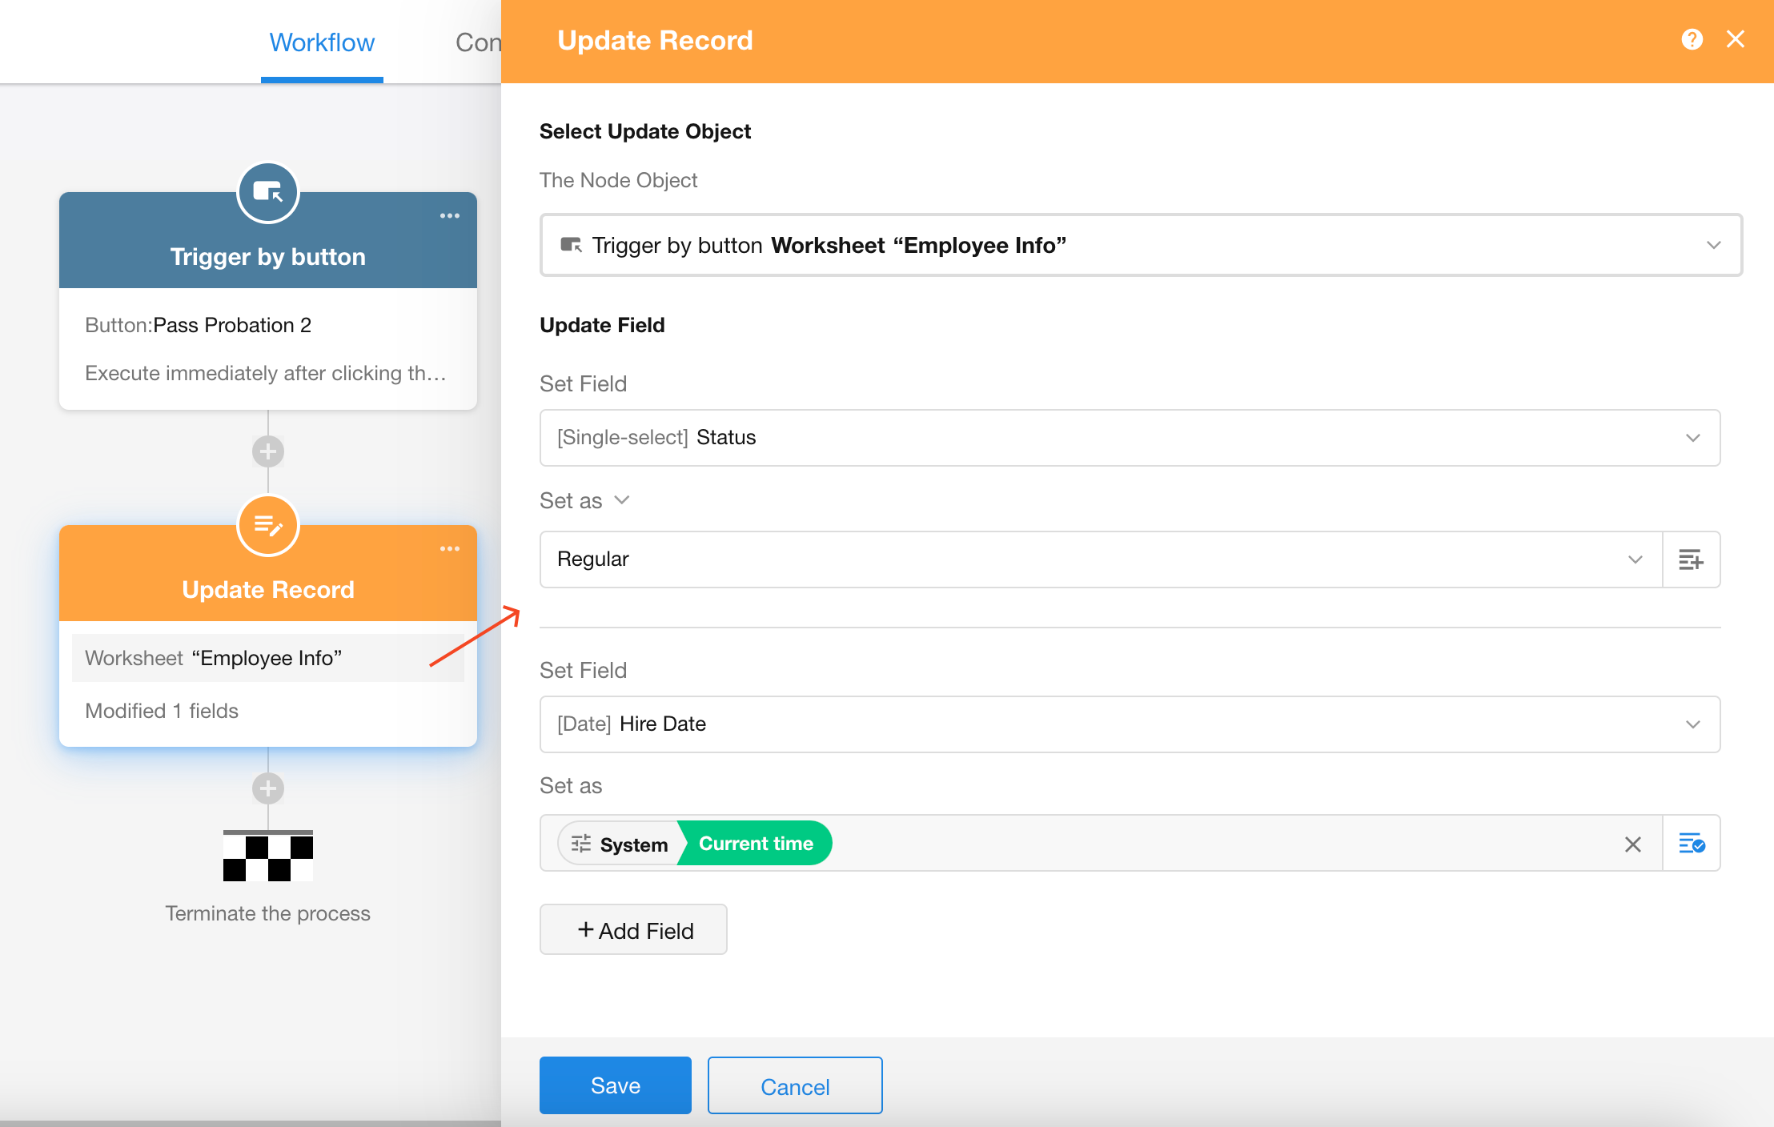Open the Status set field dropdown
The width and height of the screenshot is (1774, 1127).
click(x=1692, y=438)
